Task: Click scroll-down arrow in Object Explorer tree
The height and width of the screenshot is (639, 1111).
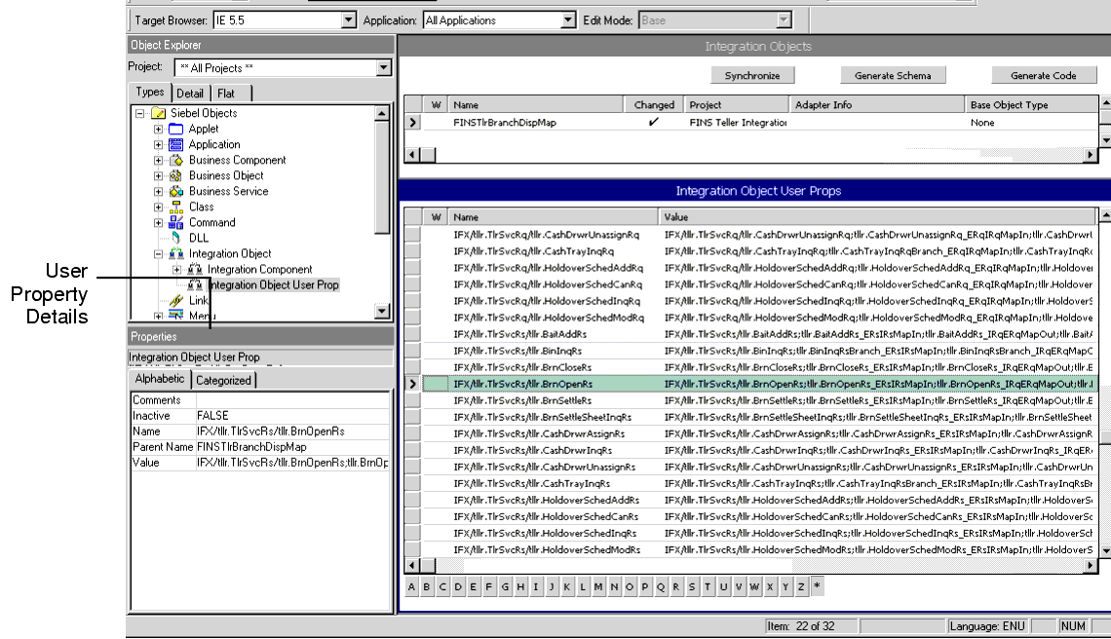Action: (x=382, y=311)
